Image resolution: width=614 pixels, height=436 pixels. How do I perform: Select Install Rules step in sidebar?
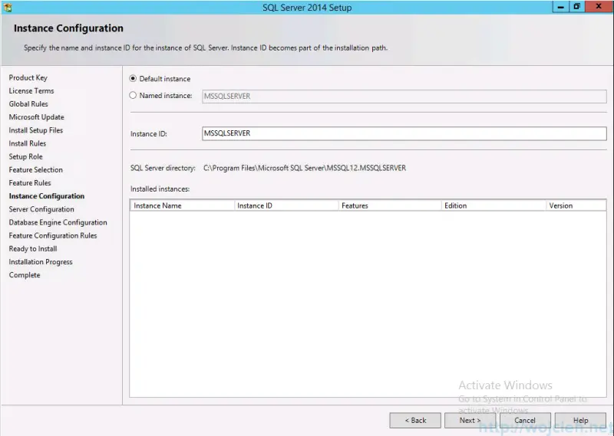coord(28,143)
